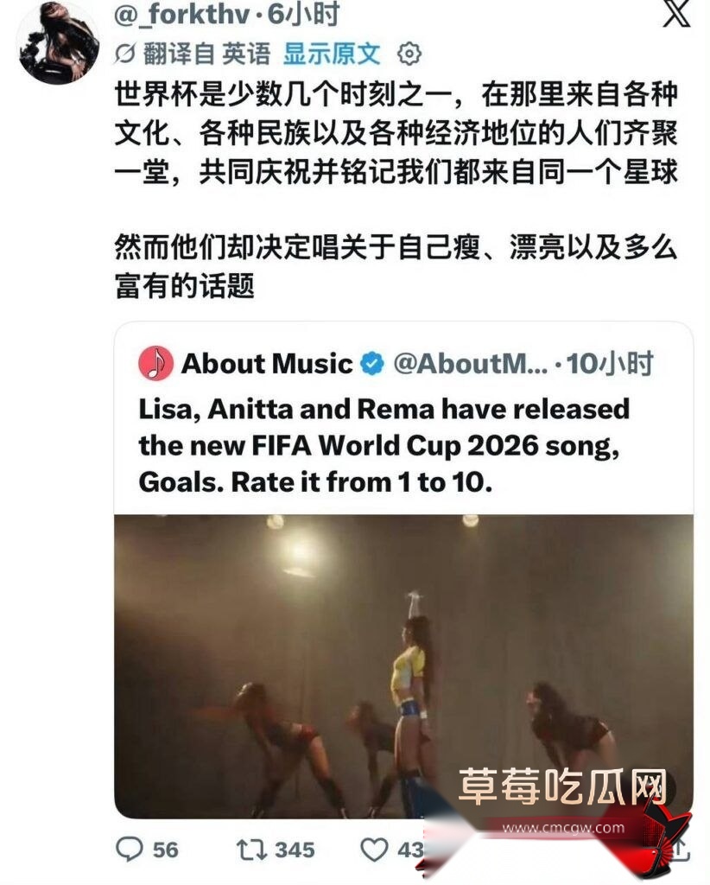
Task: Click the 10小时 quoted post timestamp
Action: coord(610,363)
